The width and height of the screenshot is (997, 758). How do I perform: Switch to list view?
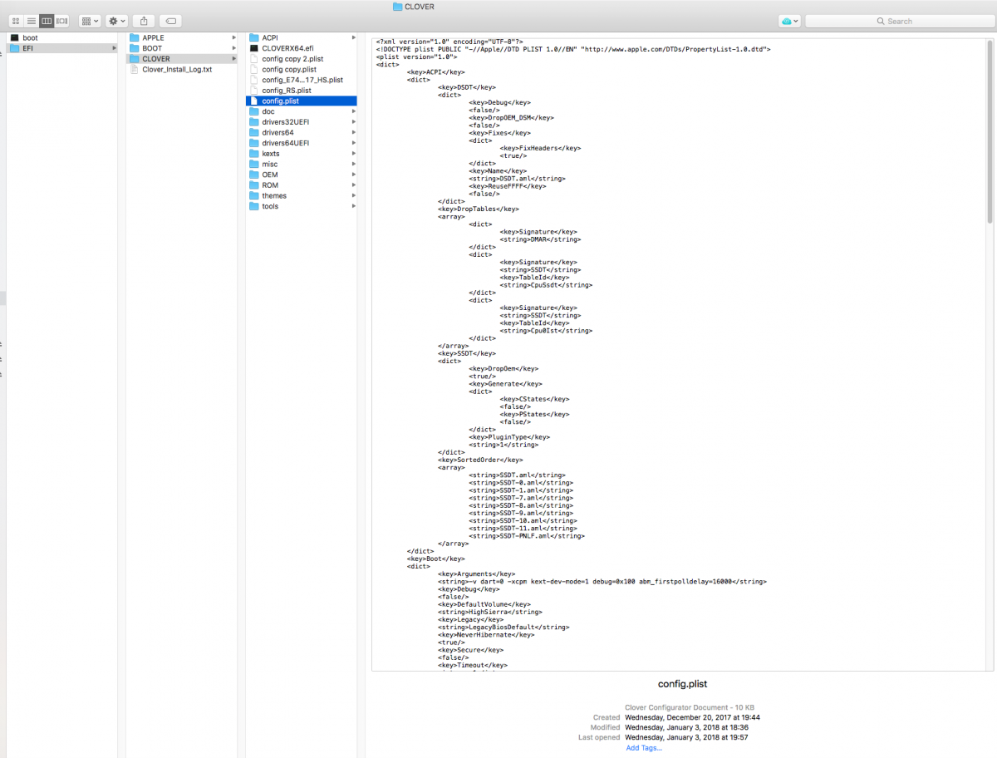[31, 21]
